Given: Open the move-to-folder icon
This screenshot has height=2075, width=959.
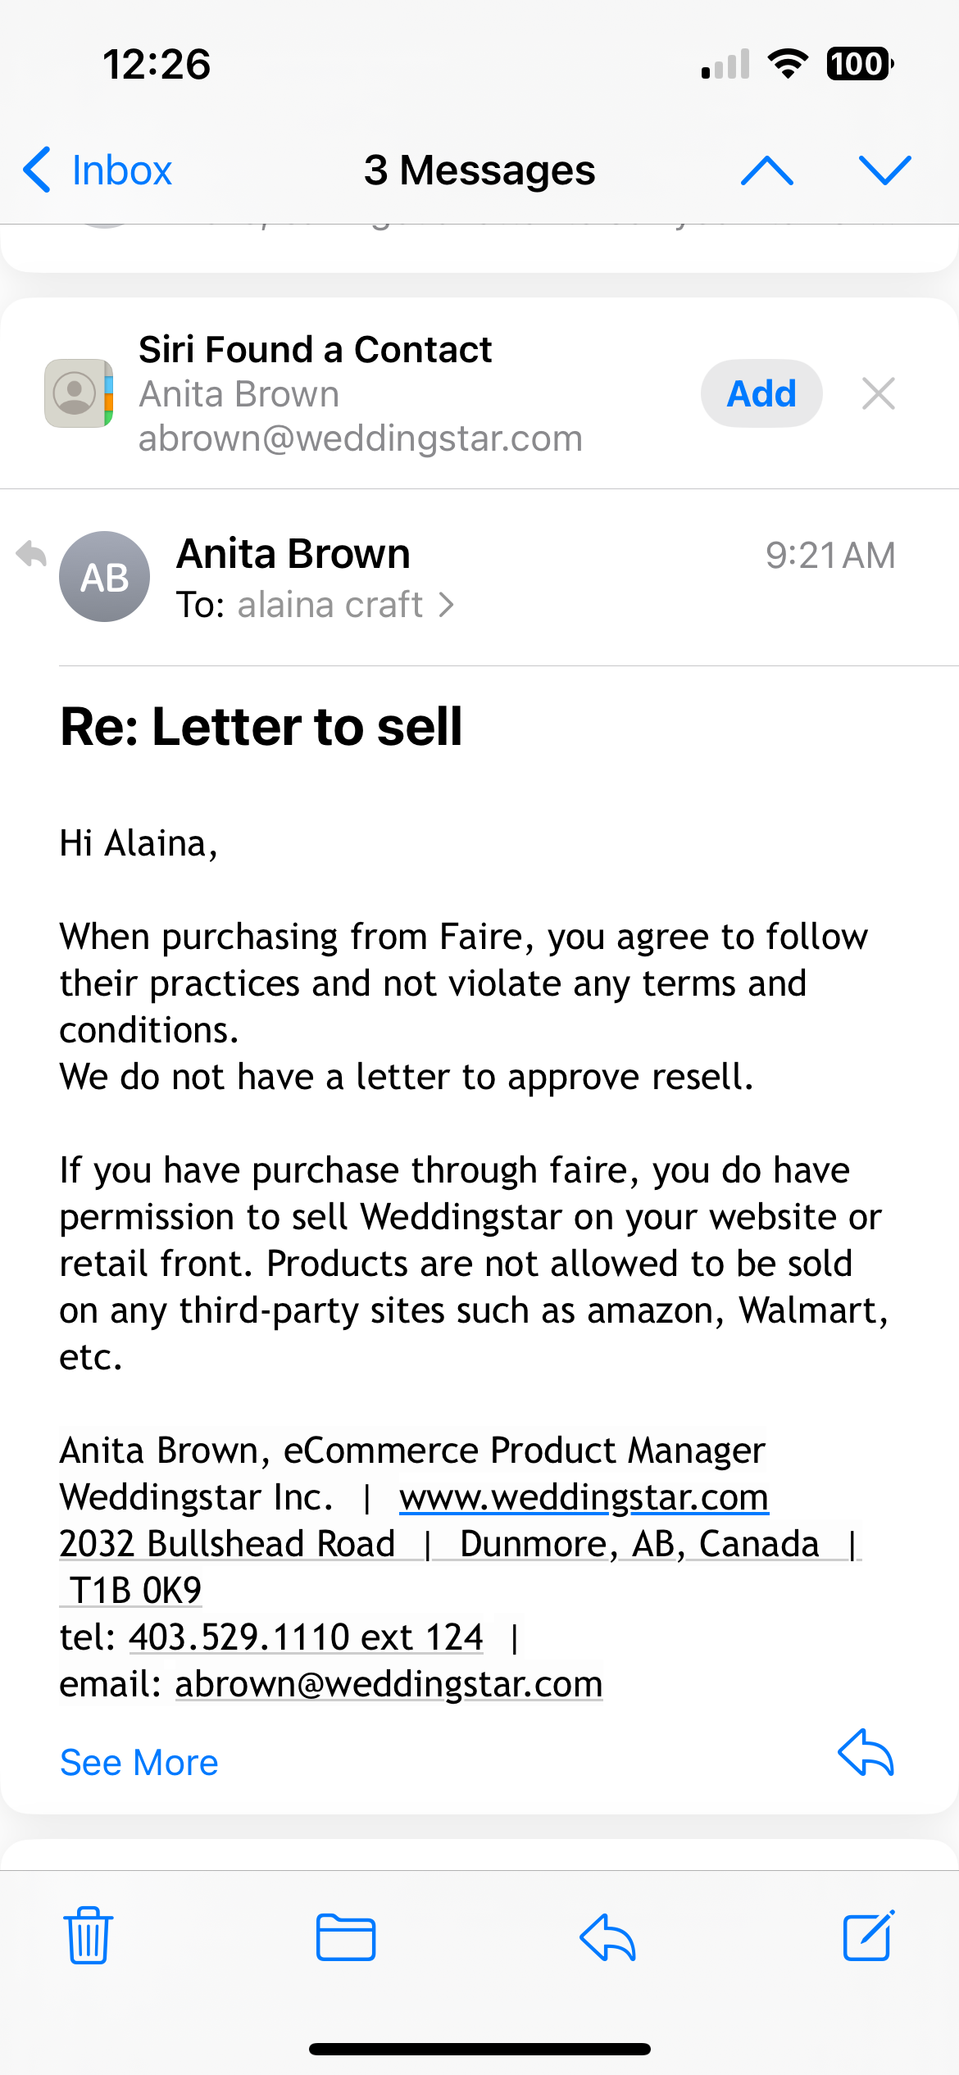Looking at the screenshot, I should [346, 1937].
